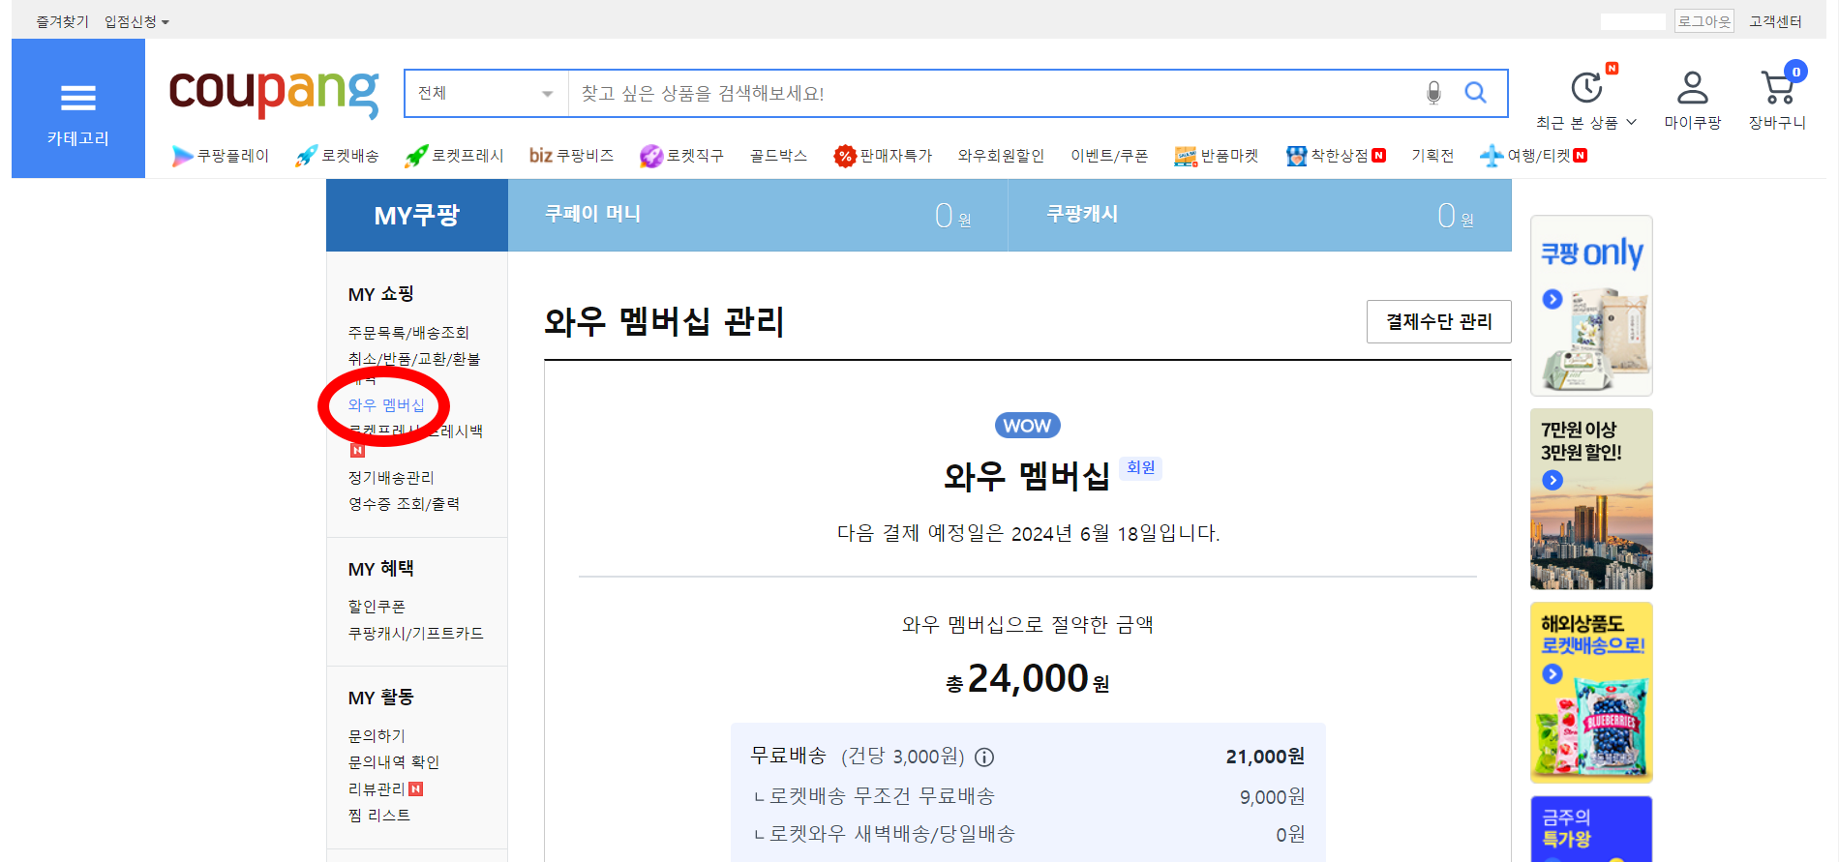Click arrow on 쿠팡 only banner

click(1553, 299)
